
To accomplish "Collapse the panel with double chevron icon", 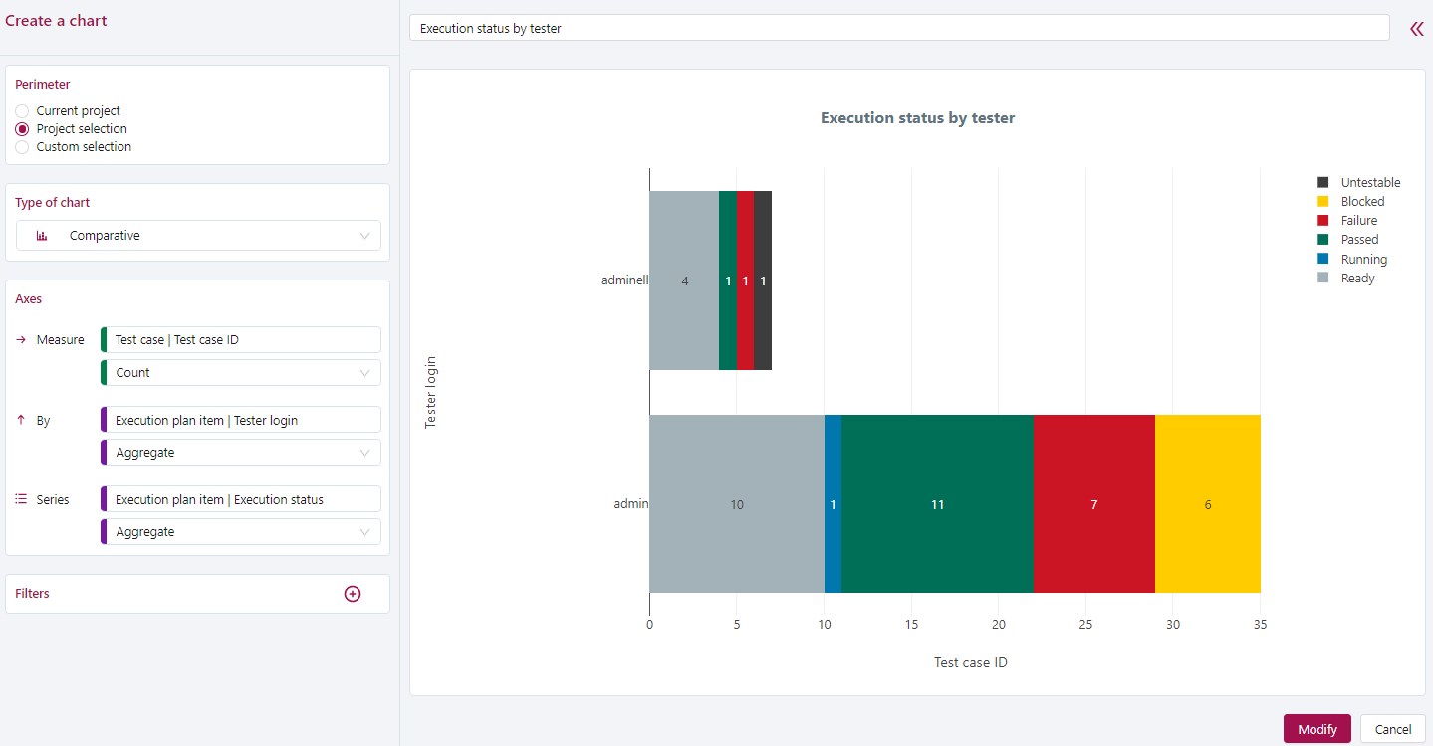I will 1416,29.
